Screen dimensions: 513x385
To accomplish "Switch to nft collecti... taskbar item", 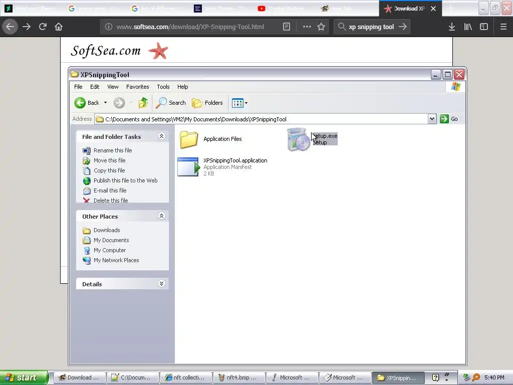I will [x=185, y=377].
